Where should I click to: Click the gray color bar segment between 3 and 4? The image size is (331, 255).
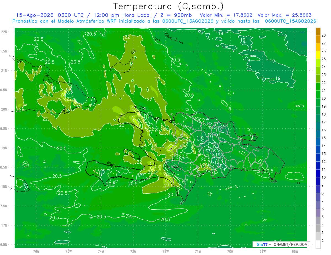[318, 229]
